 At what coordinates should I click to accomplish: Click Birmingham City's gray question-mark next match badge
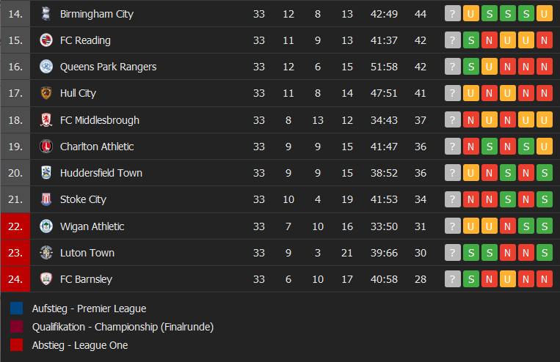tap(453, 14)
